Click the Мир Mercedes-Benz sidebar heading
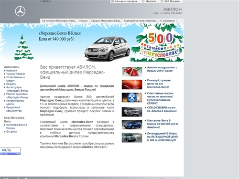This screenshot has width=239, height=179. click(x=15, y=119)
